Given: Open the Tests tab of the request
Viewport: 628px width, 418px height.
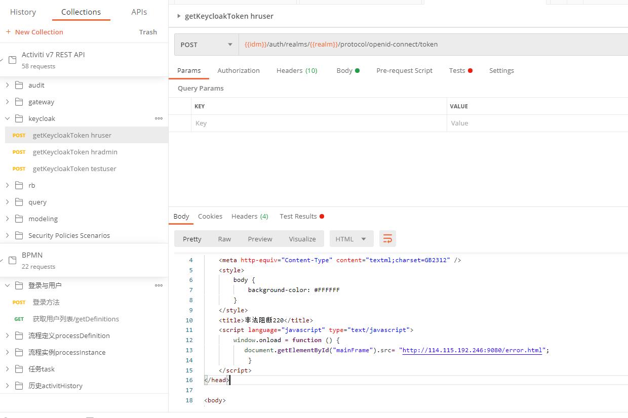Looking at the screenshot, I should pyautogui.click(x=457, y=70).
